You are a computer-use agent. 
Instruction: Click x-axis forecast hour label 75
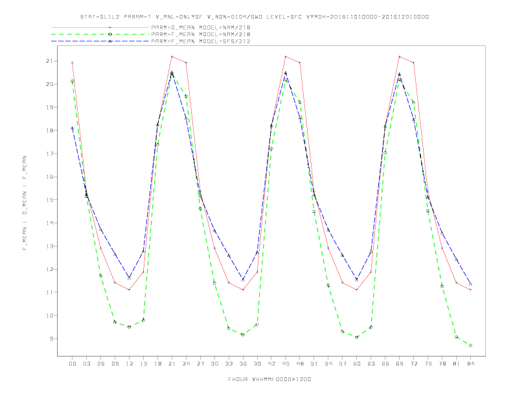click(428, 364)
